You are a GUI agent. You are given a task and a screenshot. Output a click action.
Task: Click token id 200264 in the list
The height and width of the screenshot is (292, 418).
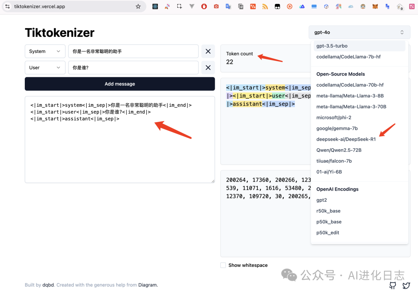pyautogui.click(x=236, y=180)
